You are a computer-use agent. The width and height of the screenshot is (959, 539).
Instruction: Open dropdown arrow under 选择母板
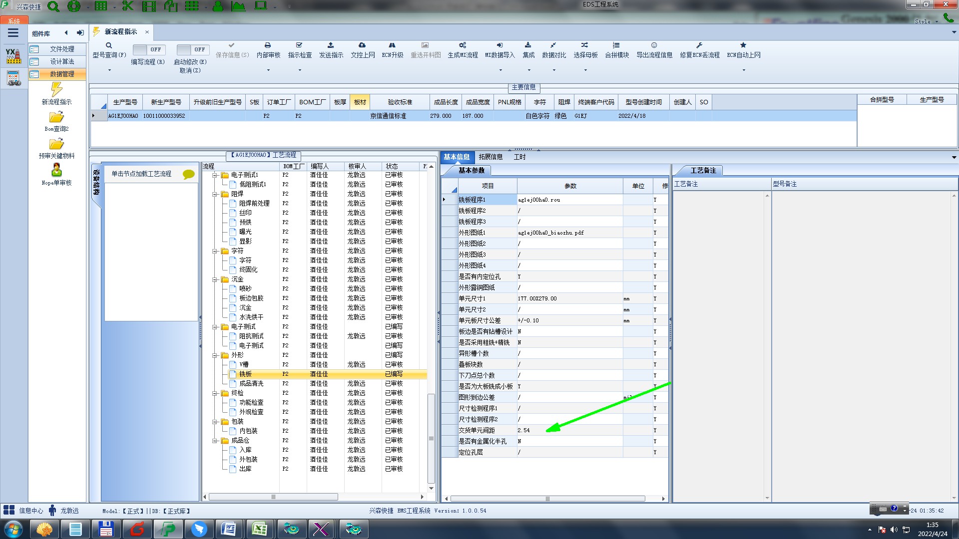click(x=585, y=70)
